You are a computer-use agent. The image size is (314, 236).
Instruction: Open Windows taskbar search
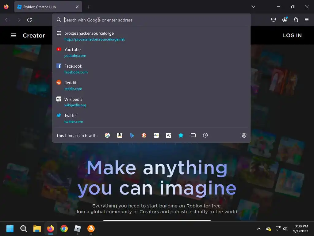(23, 229)
